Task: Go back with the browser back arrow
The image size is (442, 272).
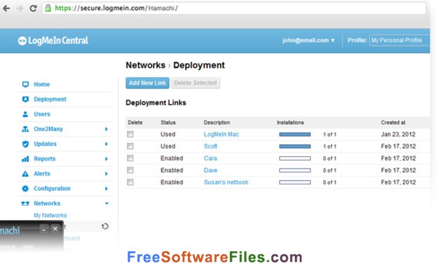Action: [6, 8]
